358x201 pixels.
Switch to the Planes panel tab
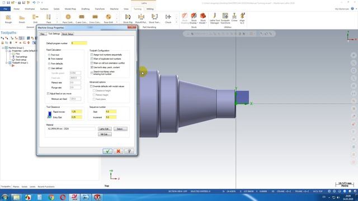[x=16, y=186]
